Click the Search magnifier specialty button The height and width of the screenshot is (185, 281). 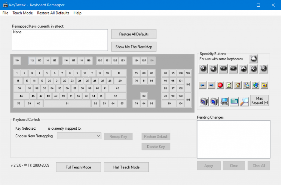pos(244,101)
